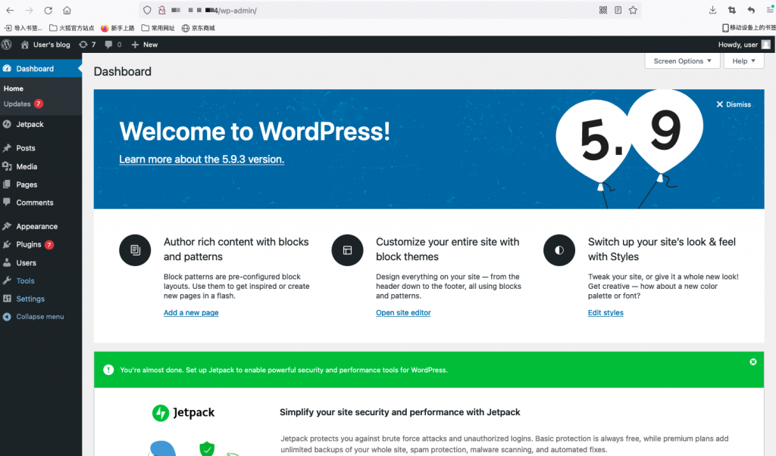Click the Styles half-circle icon
The image size is (776, 456).
[559, 250]
